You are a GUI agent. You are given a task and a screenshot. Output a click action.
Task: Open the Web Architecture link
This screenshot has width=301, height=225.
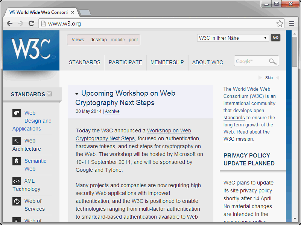pyautogui.click(x=27, y=145)
